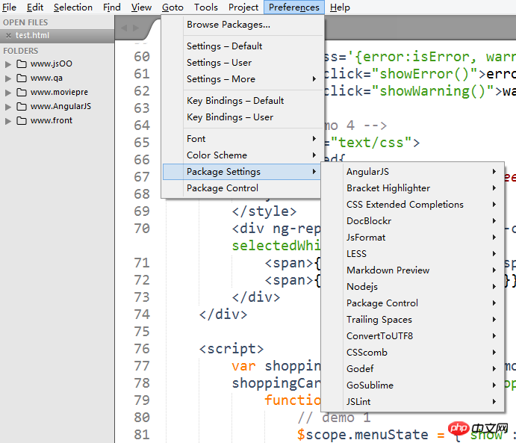Screen dimensions: 516x443
Task: Open the Project menu
Action: coord(243,7)
